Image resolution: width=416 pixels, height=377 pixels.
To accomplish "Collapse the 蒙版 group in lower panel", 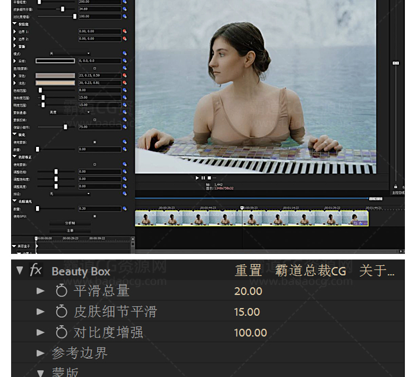I will pos(40,373).
